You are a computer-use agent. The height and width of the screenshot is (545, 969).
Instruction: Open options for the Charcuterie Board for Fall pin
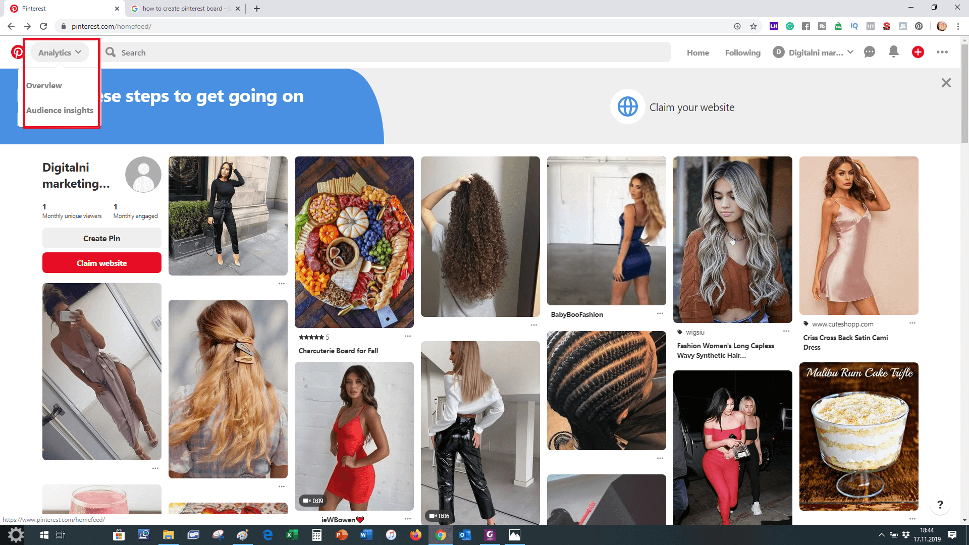[407, 336]
